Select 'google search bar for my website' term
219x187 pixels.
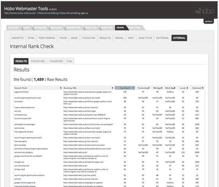click(28, 156)
